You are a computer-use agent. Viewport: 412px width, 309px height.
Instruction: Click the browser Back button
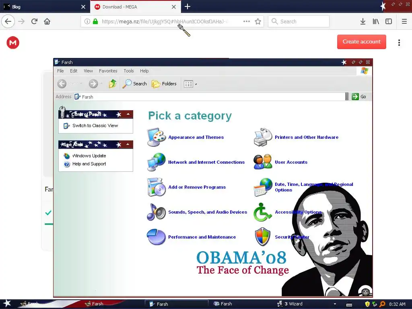tap(8, 21)
